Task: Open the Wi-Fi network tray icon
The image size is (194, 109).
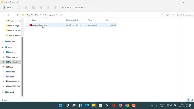Action: tap(168, 105)
